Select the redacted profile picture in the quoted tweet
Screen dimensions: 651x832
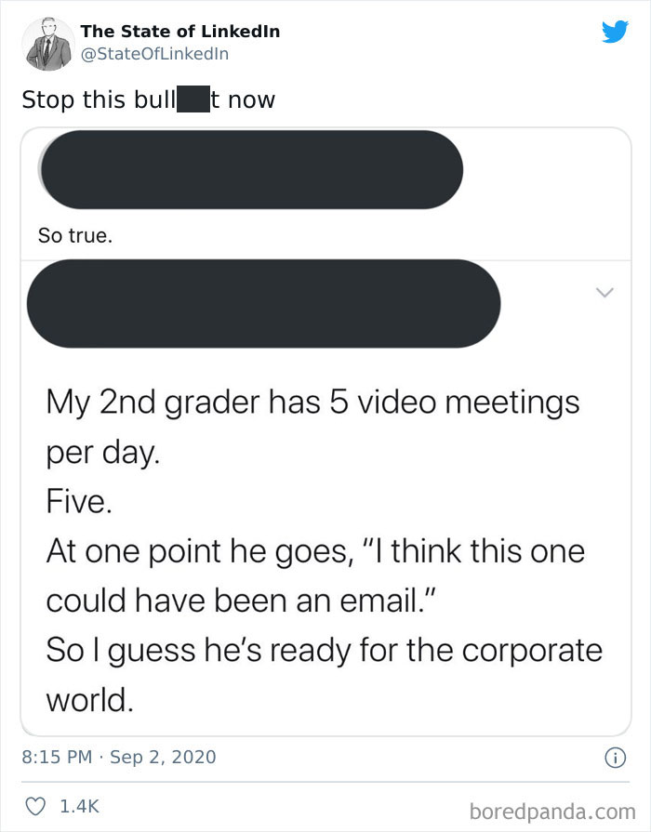pyautogui.click(x=251, y=169)
